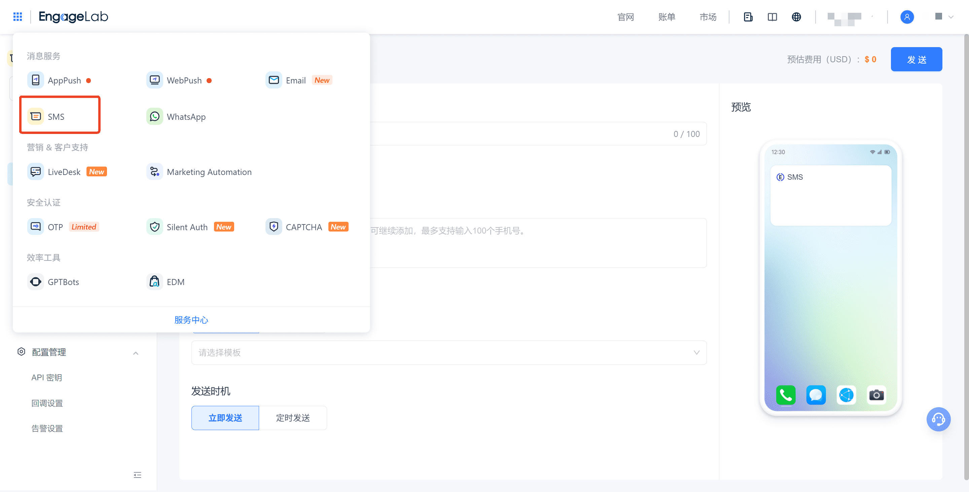This screenshot has height=492, width=969.
Task: Open Marketing Automation
Action: (x=199, y=172)
